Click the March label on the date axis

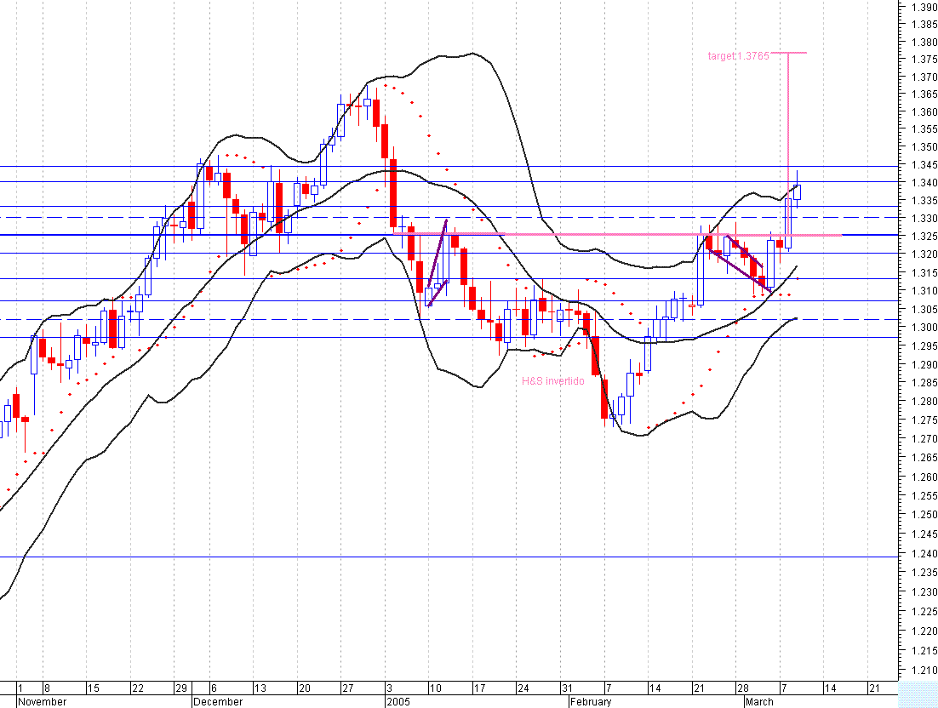click(x=758, y=702)
